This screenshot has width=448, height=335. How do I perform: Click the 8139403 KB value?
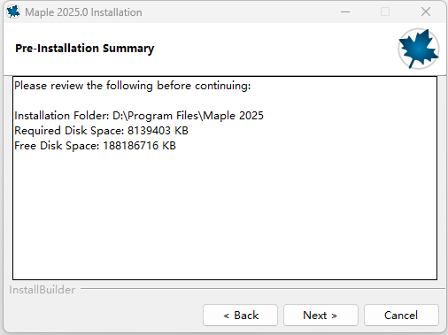[x=158, y=131]
